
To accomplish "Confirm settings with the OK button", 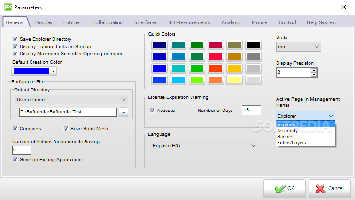I will point(285,188).
